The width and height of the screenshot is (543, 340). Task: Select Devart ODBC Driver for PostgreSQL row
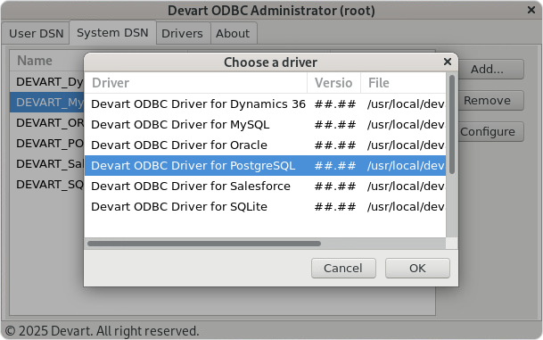266,165
